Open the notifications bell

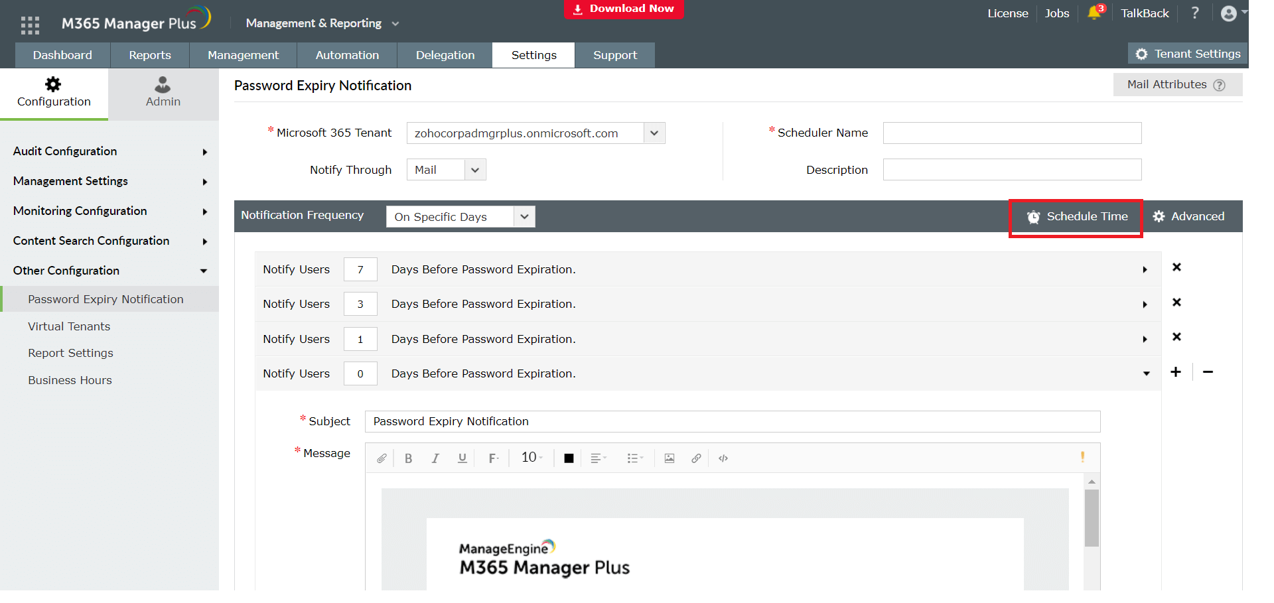(1095, 13)
